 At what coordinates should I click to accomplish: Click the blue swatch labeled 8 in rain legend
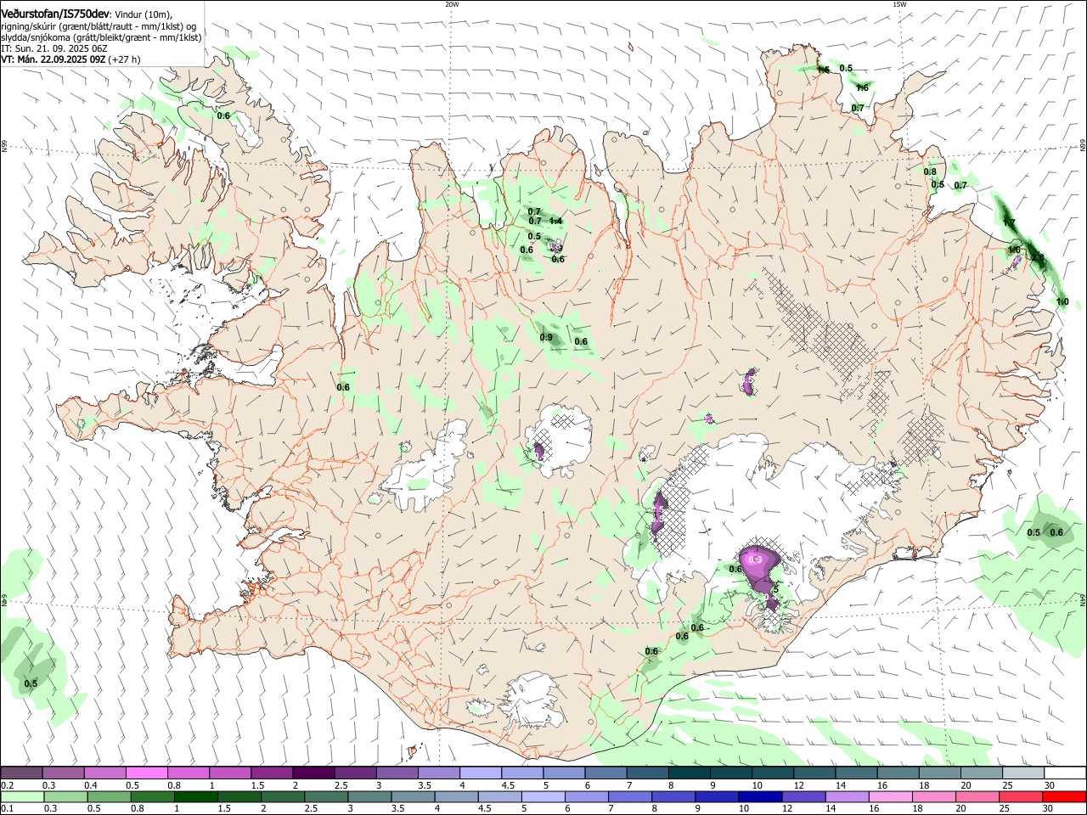tap(675, 796)
